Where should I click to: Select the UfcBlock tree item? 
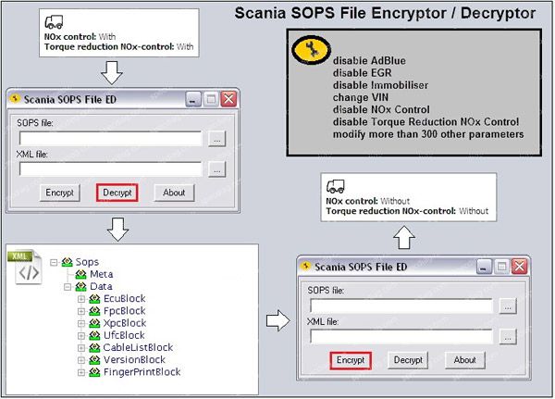click(124, 335)
